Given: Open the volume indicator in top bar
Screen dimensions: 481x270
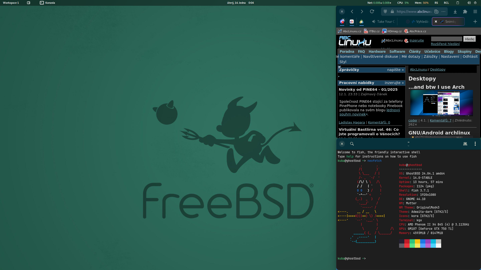Looking at the screenshot, I should tap(469, 3).
